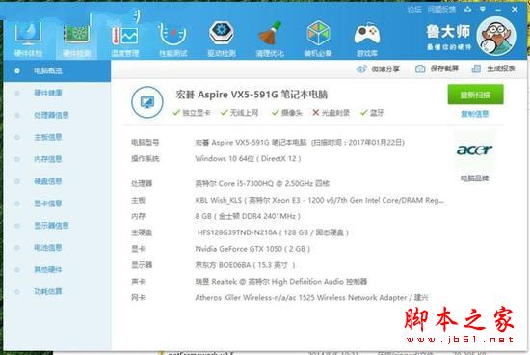Click the 微博分享 Weibo share icon

(361, 69)
